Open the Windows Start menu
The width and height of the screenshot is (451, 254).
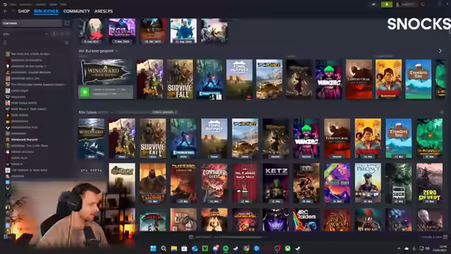(154, 248)
